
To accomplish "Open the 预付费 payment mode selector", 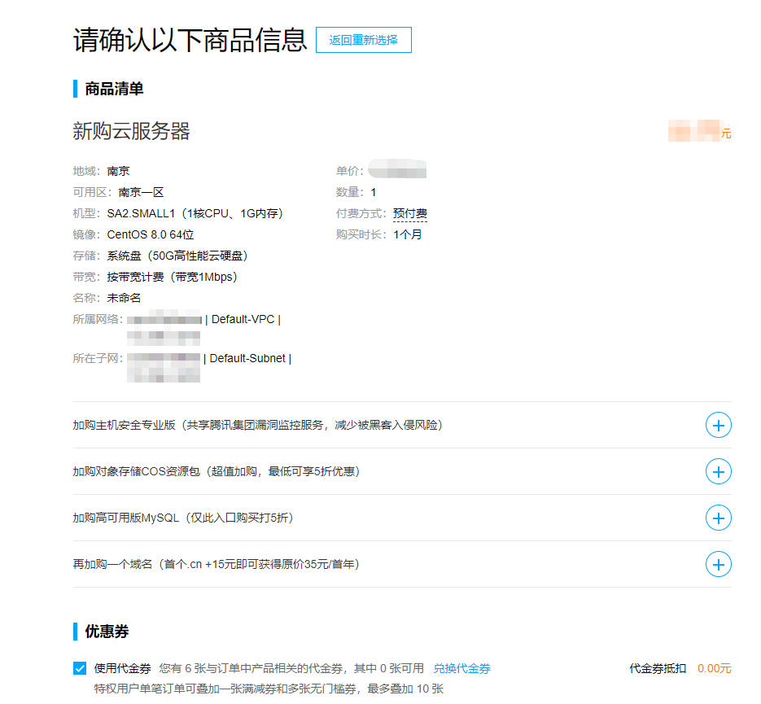I will [409, 212].
